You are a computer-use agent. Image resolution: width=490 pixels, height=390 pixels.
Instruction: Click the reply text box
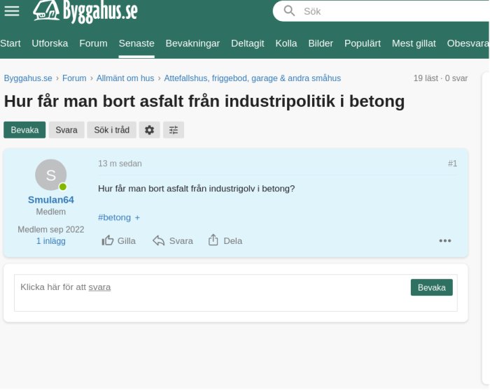tap(236, 293)
